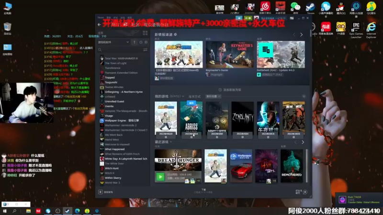Click the green play button for Dread Hunger
The height and width of the screenshot is (215, 383).
(160, 177)
